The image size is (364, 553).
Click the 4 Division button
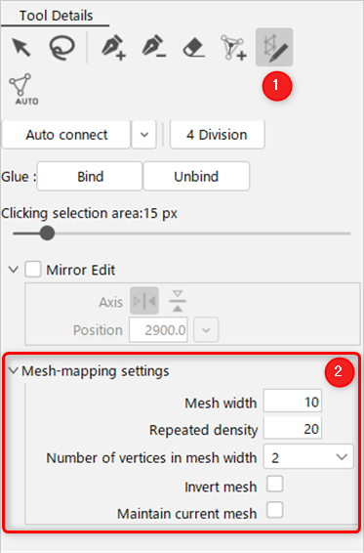click(217, 135)
